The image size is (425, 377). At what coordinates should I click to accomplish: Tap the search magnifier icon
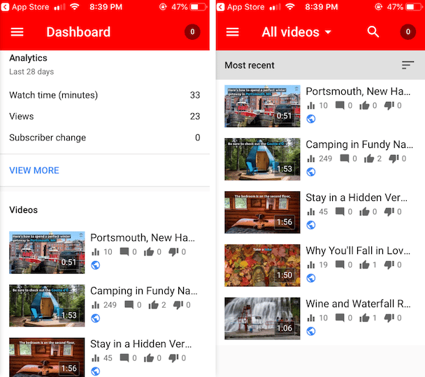(373, 32)
